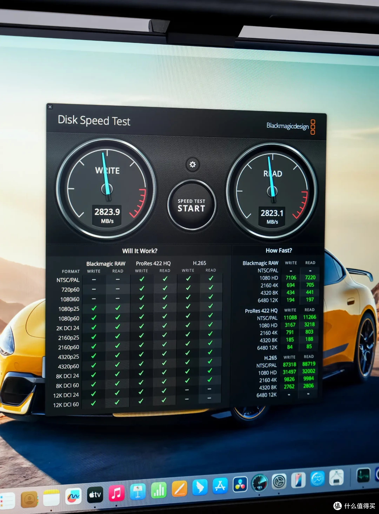Click the 11266 ProRes NTSC/PAL read value
379x514 pixels.
click(x=310, y=317)
